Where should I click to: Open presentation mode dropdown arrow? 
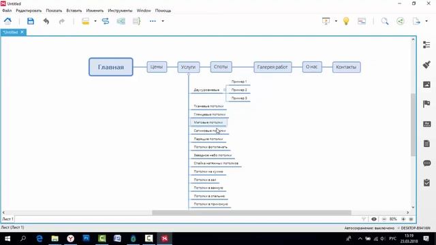(336, 21)
